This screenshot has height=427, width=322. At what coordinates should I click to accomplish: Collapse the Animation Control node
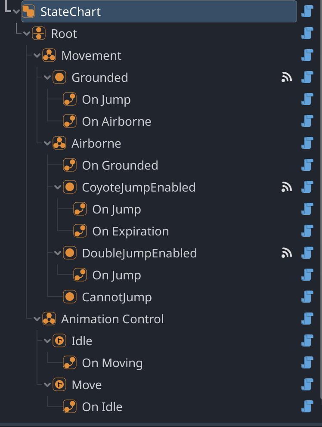37,319
